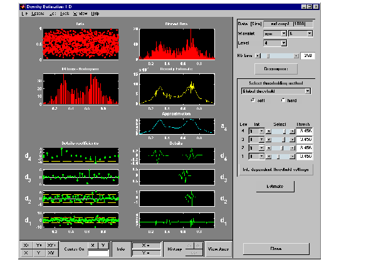
Task: Click the Y+ zoom-in button
Action: (x=39, y=244)
